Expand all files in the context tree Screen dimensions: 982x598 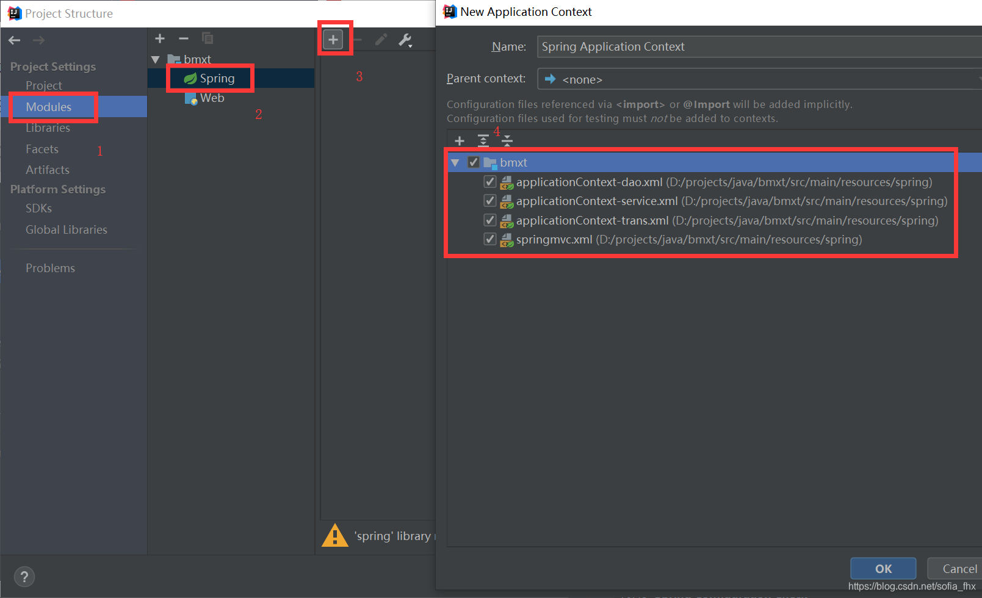(x=483, y=141)
